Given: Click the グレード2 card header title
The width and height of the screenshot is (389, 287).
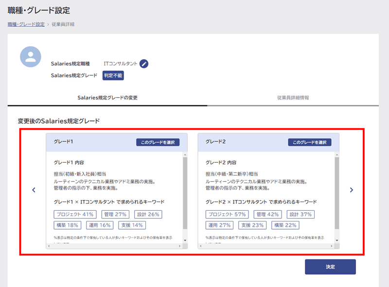Looking at the screenshot, I should pyautogui.click(x=215, y=142).
